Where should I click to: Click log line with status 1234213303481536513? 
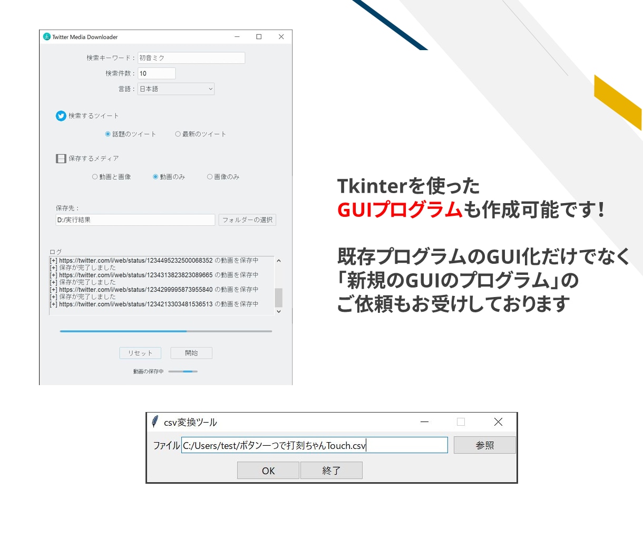[x=154, y=304]
